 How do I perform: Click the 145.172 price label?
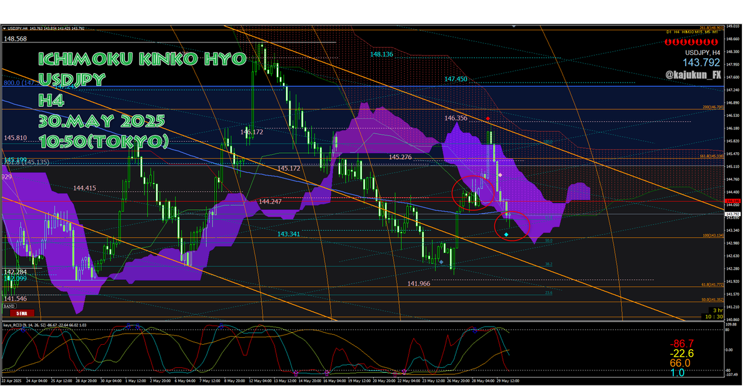(x=289, y=169)
